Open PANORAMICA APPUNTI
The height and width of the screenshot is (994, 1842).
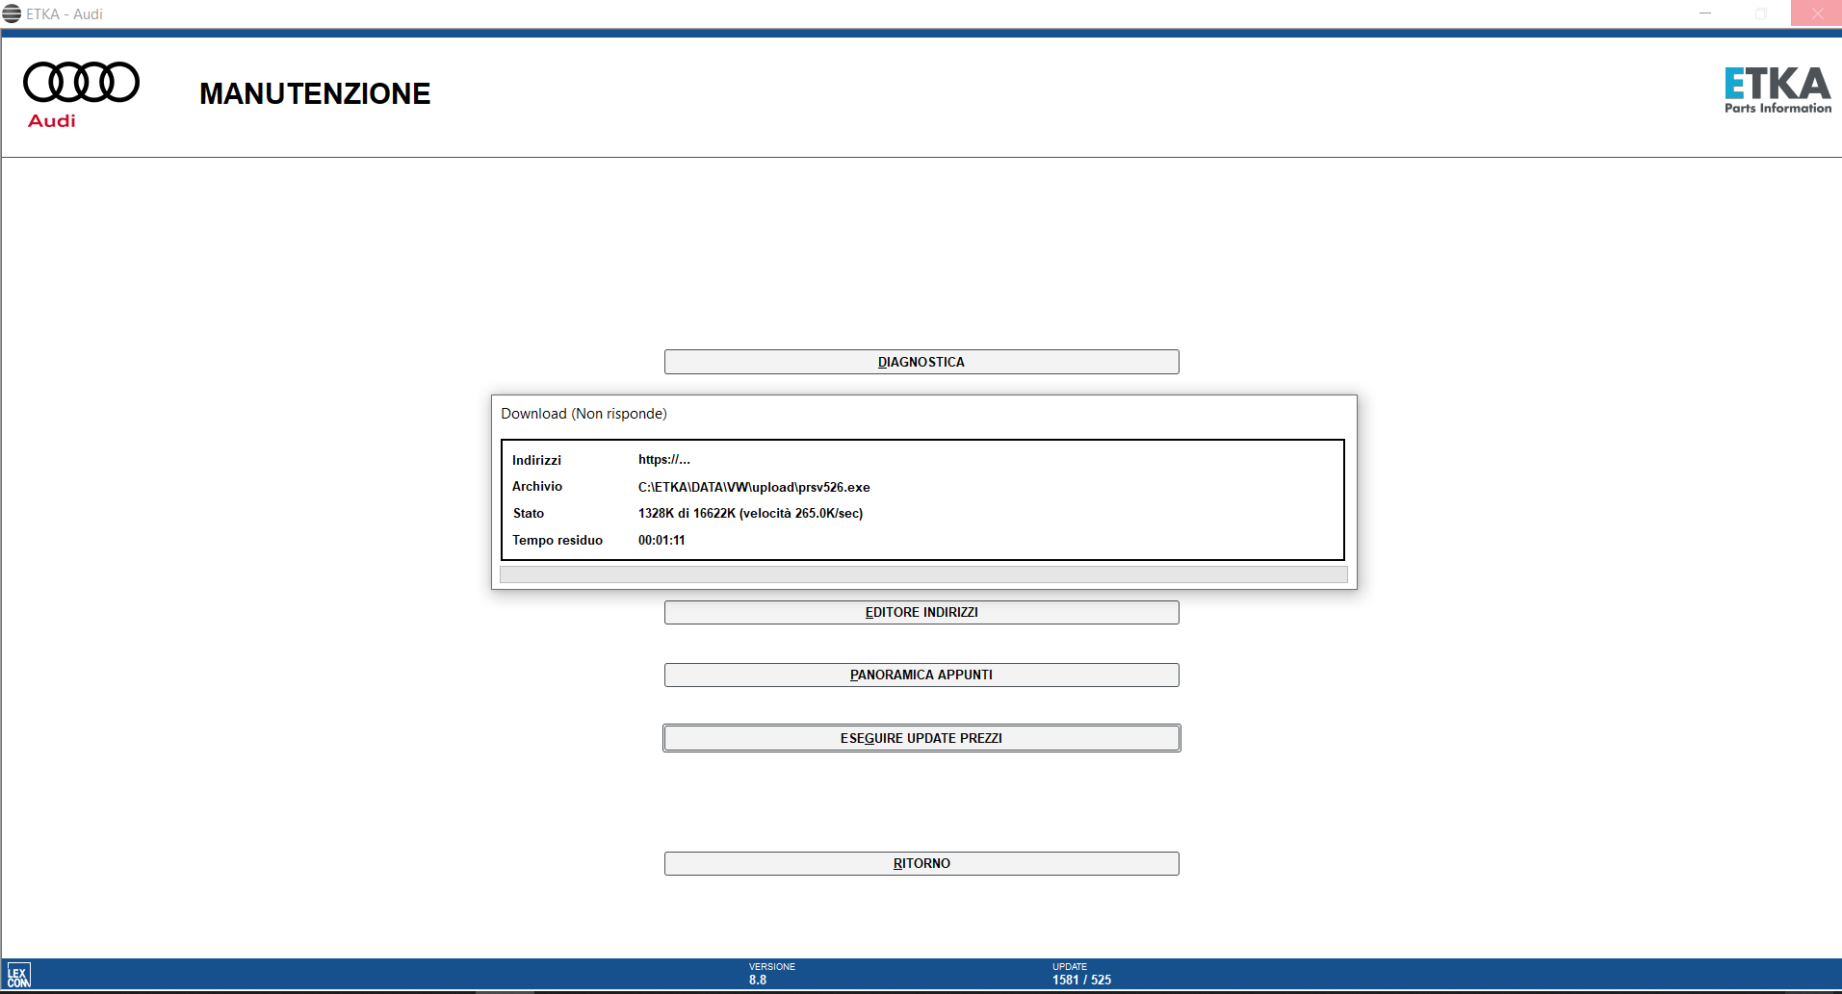click(921, 675)
